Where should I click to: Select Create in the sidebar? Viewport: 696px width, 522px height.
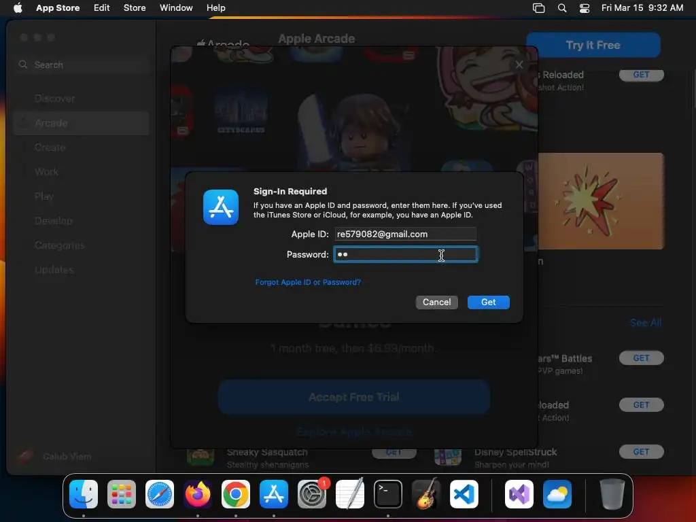pyautogui.click(x=82, y=147)
